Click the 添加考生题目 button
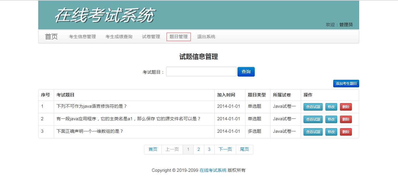The width and height of the screenshot is (398, 191). pos(346,84)
